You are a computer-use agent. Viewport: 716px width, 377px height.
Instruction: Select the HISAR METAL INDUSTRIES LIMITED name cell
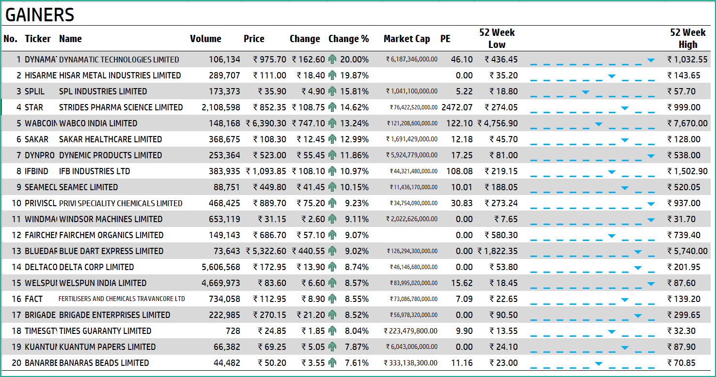[x=120, y=75]
